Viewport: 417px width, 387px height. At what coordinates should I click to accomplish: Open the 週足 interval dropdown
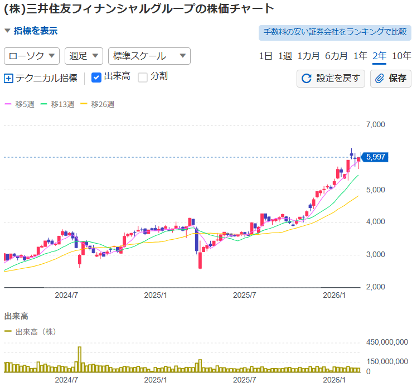pyautogui.click(x=84, y=56)
